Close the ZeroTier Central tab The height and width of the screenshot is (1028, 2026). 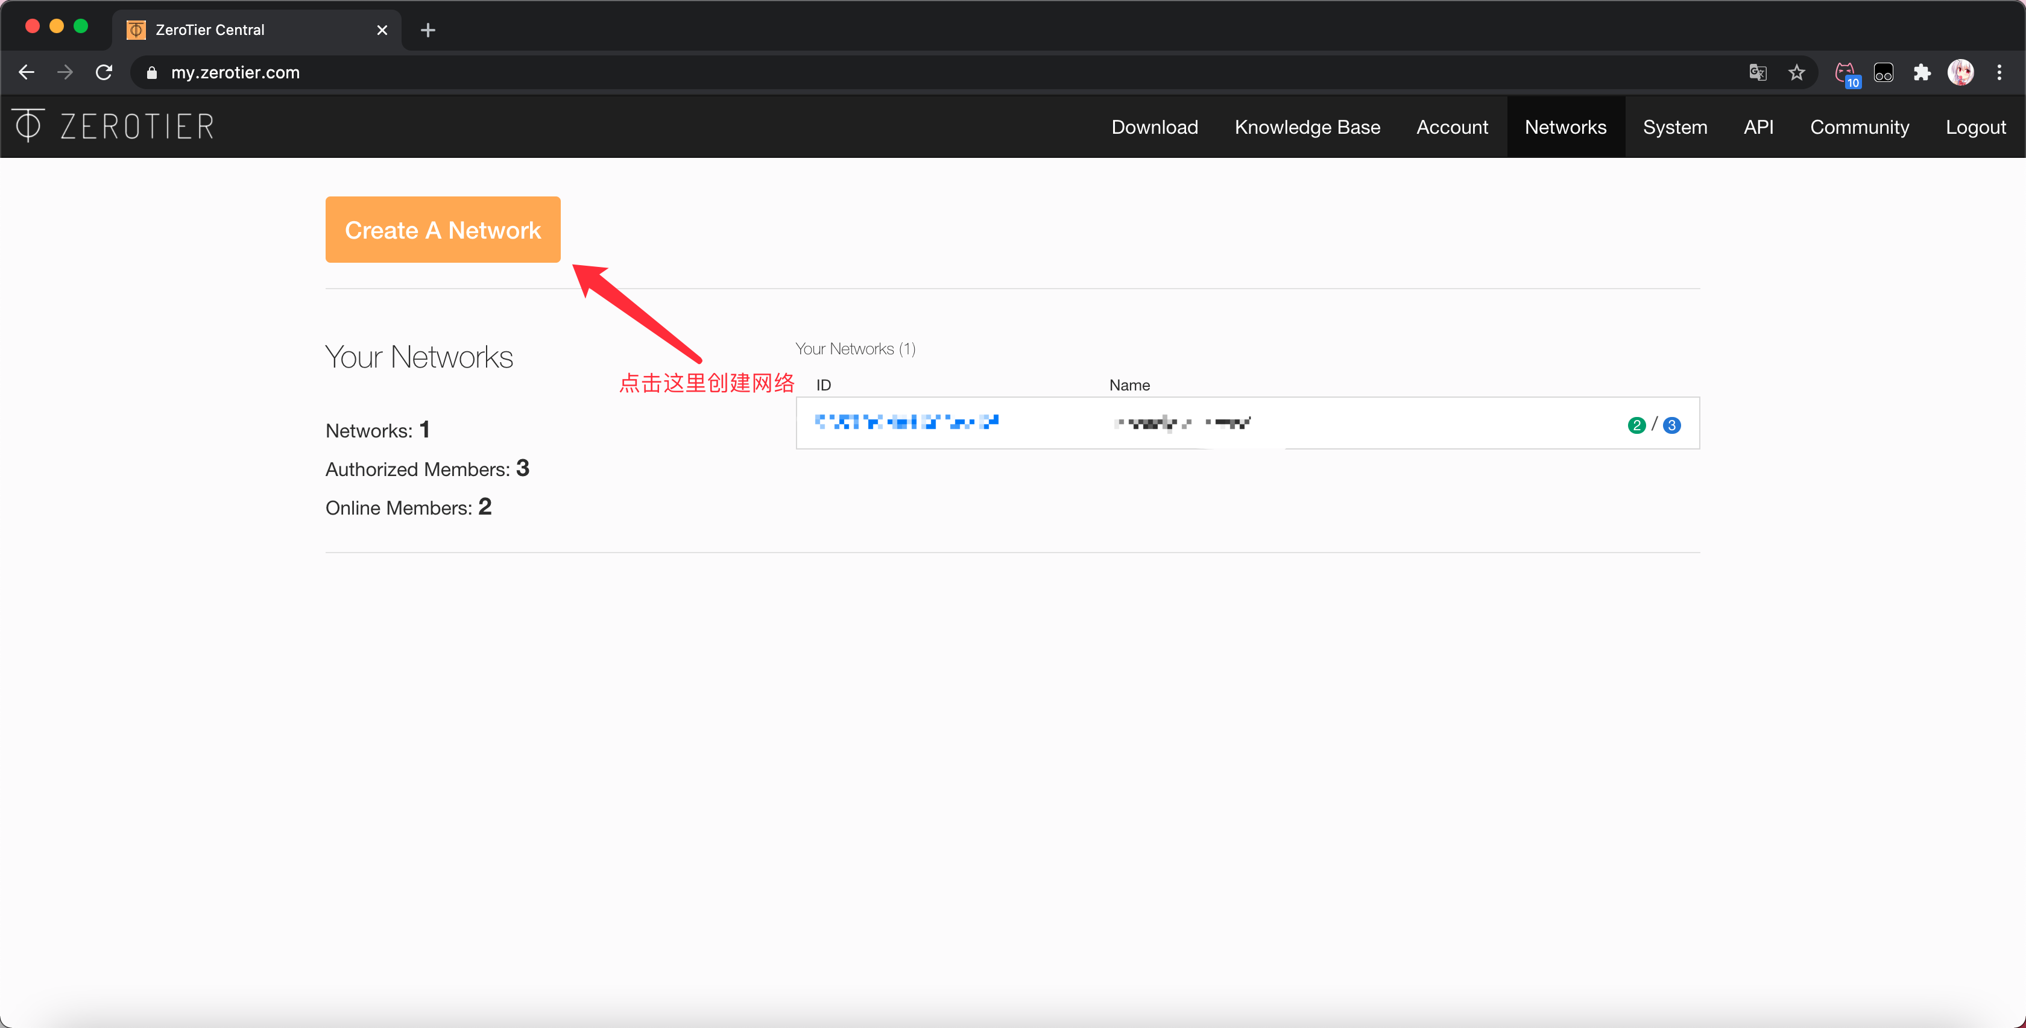382,30
